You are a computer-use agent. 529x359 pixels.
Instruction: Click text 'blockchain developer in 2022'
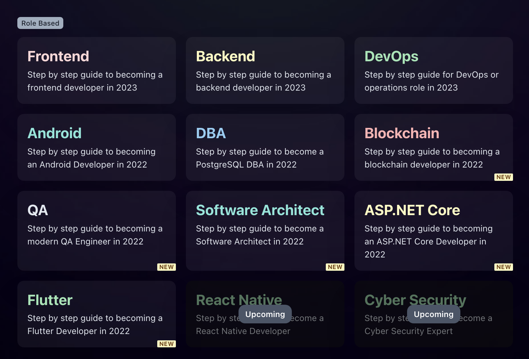(424, 165)
